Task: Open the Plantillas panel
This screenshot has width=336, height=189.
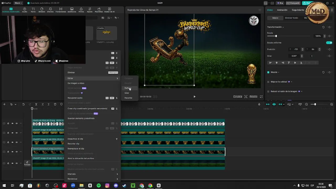Action: click(99, 10)
